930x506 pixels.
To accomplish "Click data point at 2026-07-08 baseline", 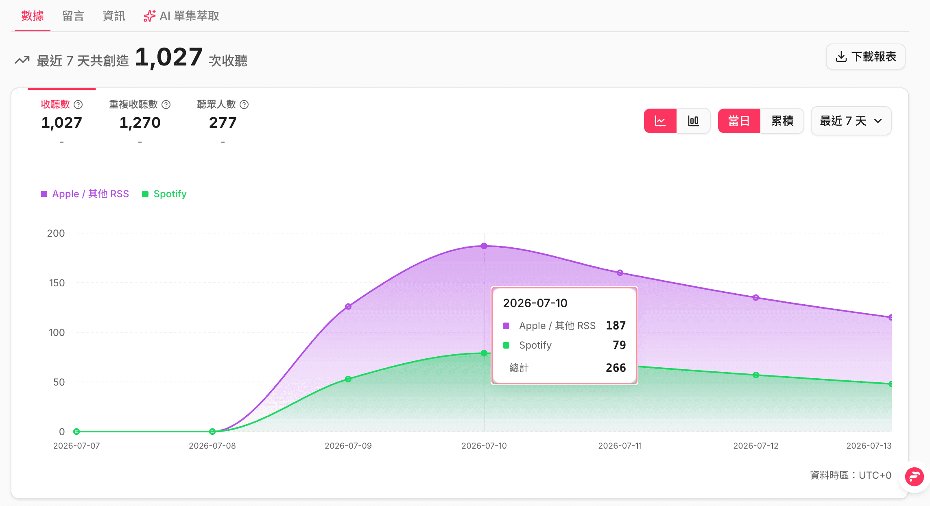I will click(x=212, y=432).
